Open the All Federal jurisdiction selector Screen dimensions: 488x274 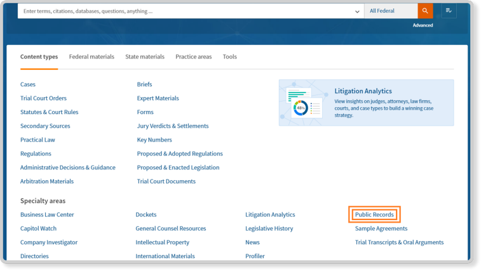[x=390, y=11]
